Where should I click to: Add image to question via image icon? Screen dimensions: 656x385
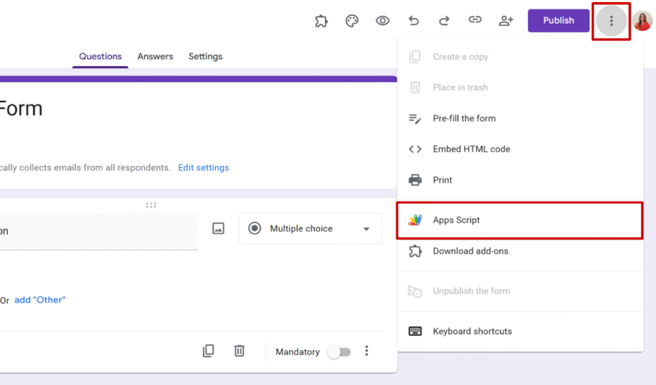[x=218, y=229]
